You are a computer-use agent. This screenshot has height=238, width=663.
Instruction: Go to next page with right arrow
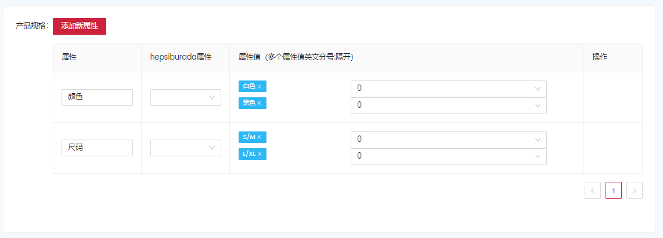[634, 191]
